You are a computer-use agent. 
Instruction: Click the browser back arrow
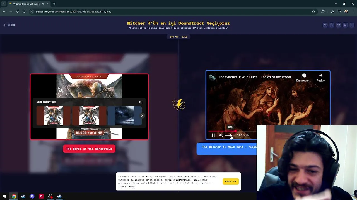[4, 12]
